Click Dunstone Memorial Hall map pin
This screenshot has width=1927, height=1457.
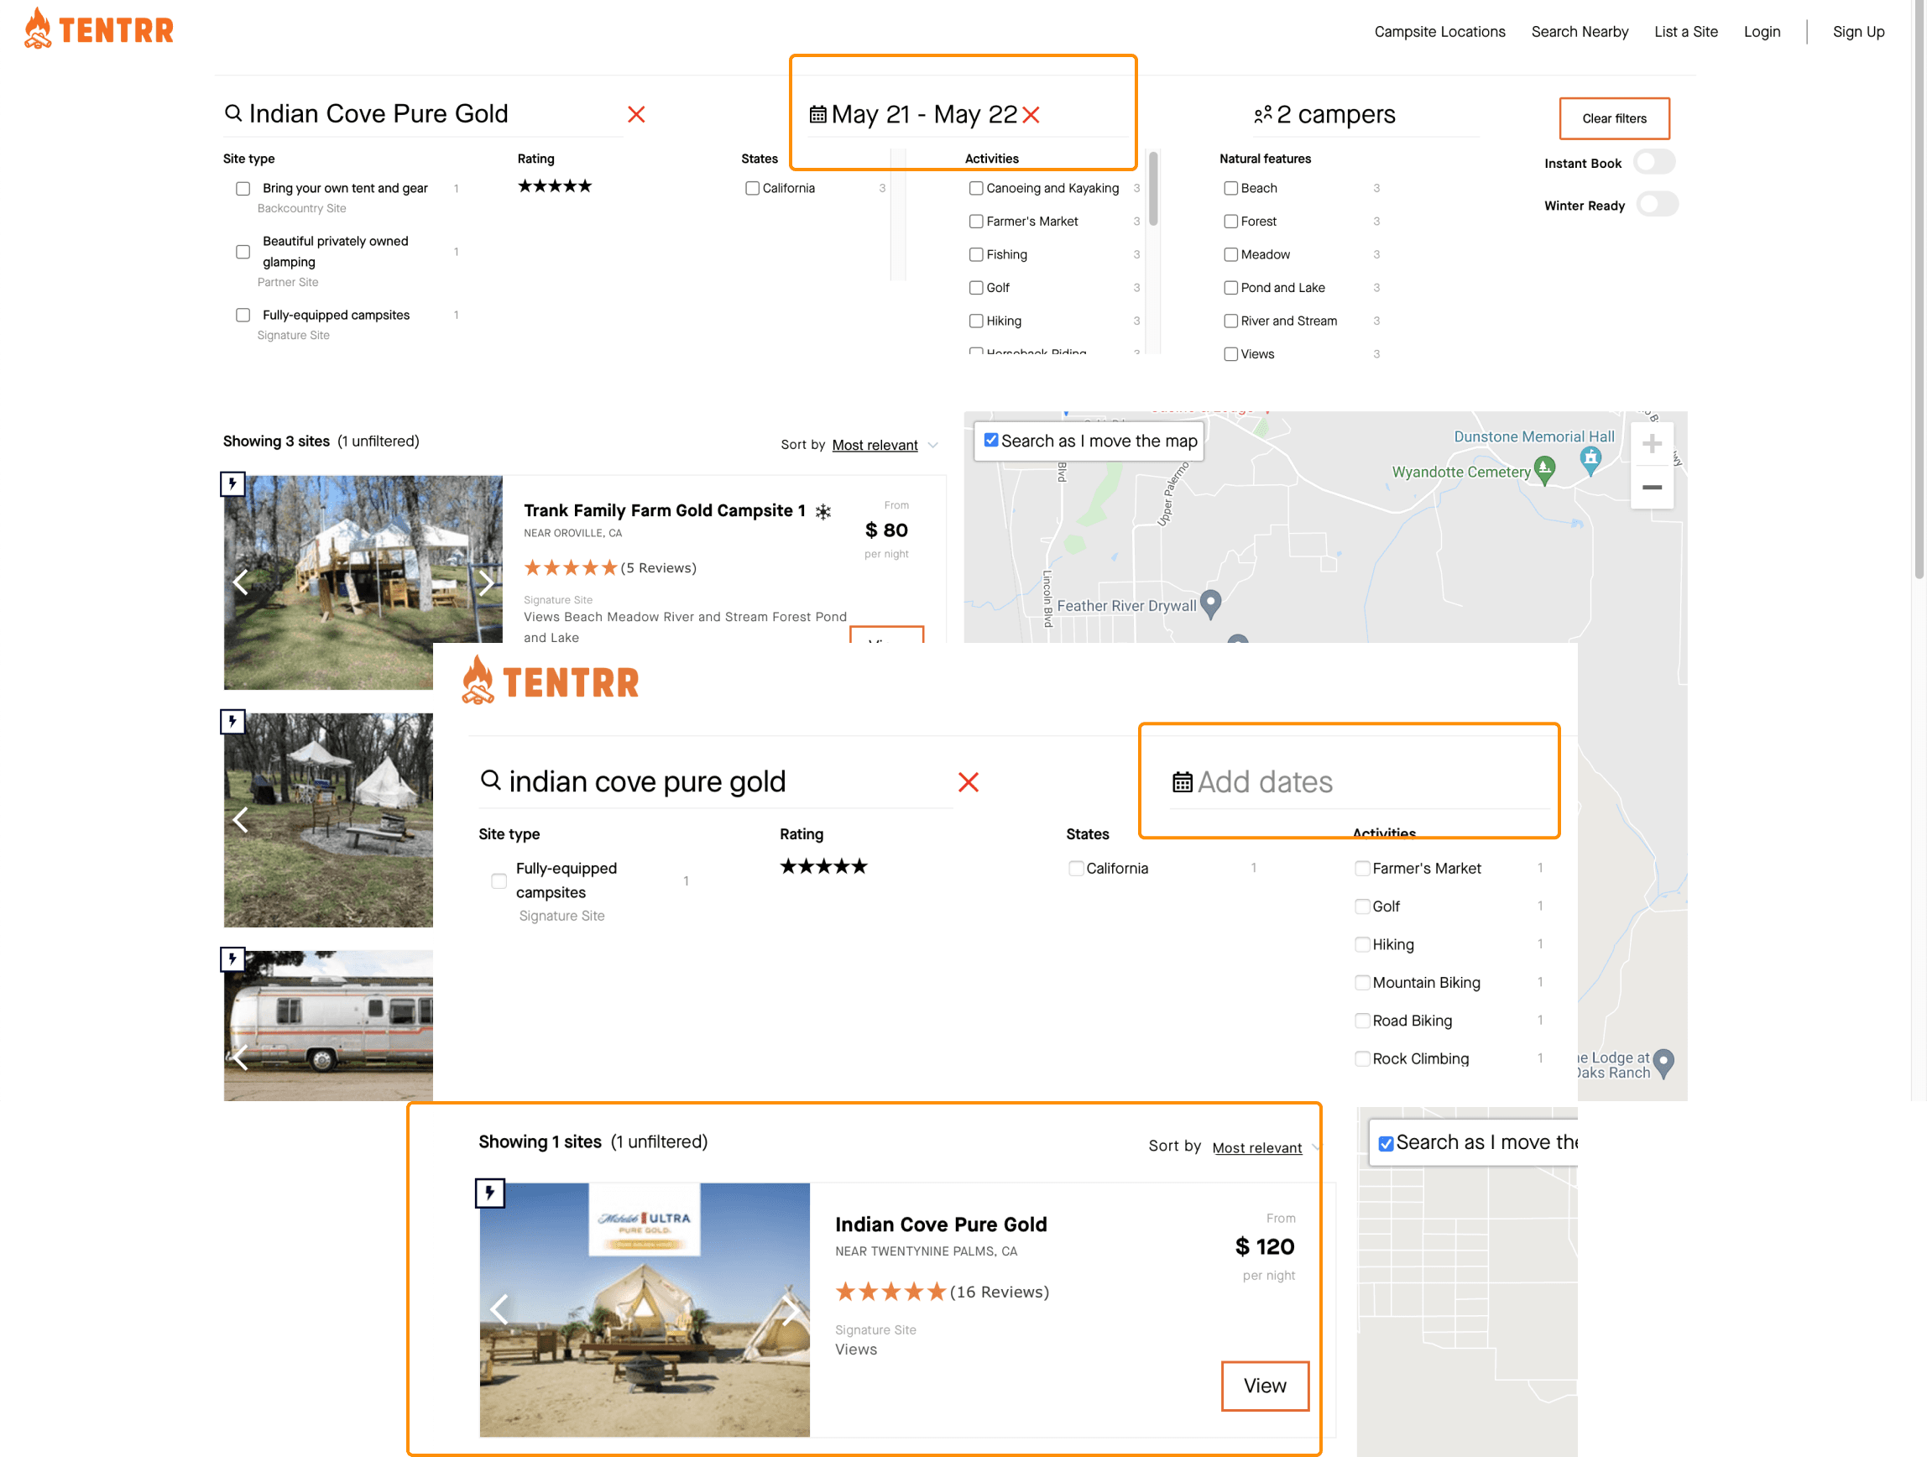tap(1590, 459)
